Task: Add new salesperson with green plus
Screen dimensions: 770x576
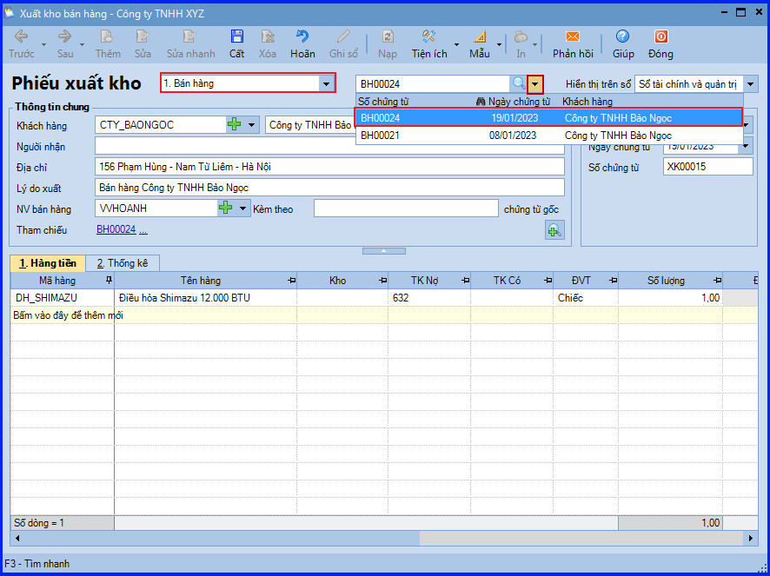Action: [225, 209]
